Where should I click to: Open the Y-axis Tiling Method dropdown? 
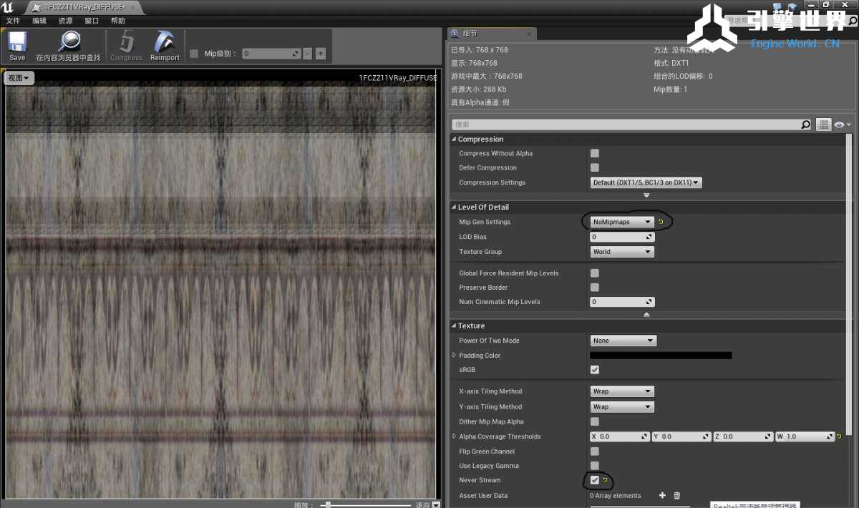[622, 406]
